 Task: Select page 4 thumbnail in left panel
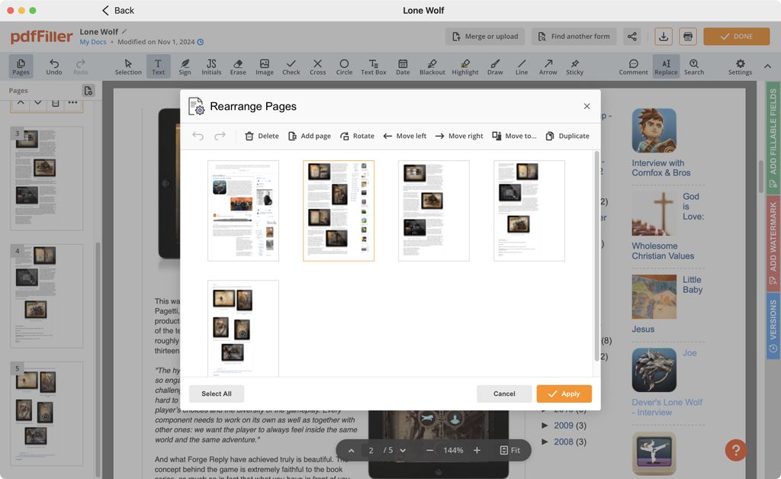pyautogui.click(x=46, y=297)
